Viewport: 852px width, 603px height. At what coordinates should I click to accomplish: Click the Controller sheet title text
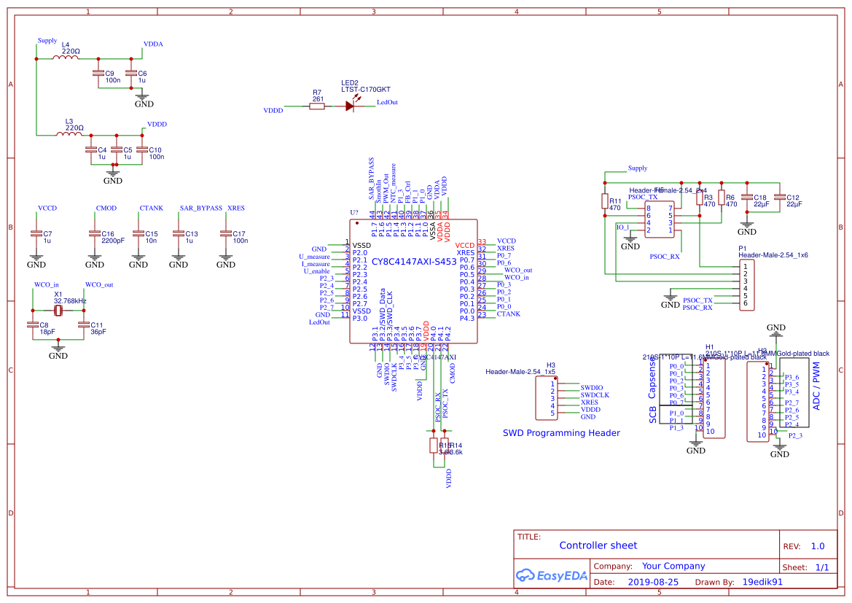[598, 545]
